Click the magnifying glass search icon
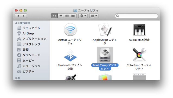The image size is (173, 98). pyautogui.click(x=117, y=16)
